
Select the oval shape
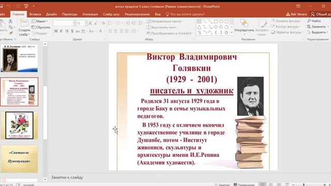pyautogui.click(x=221, y=21)
